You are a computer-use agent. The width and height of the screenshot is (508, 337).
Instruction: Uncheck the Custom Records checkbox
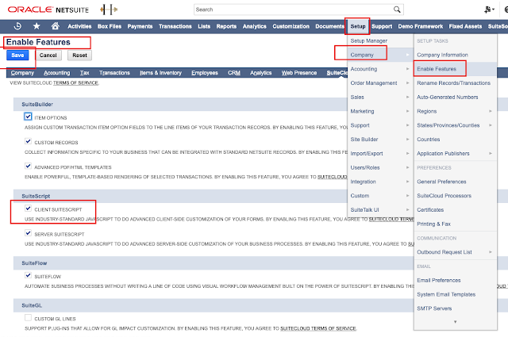29,141
